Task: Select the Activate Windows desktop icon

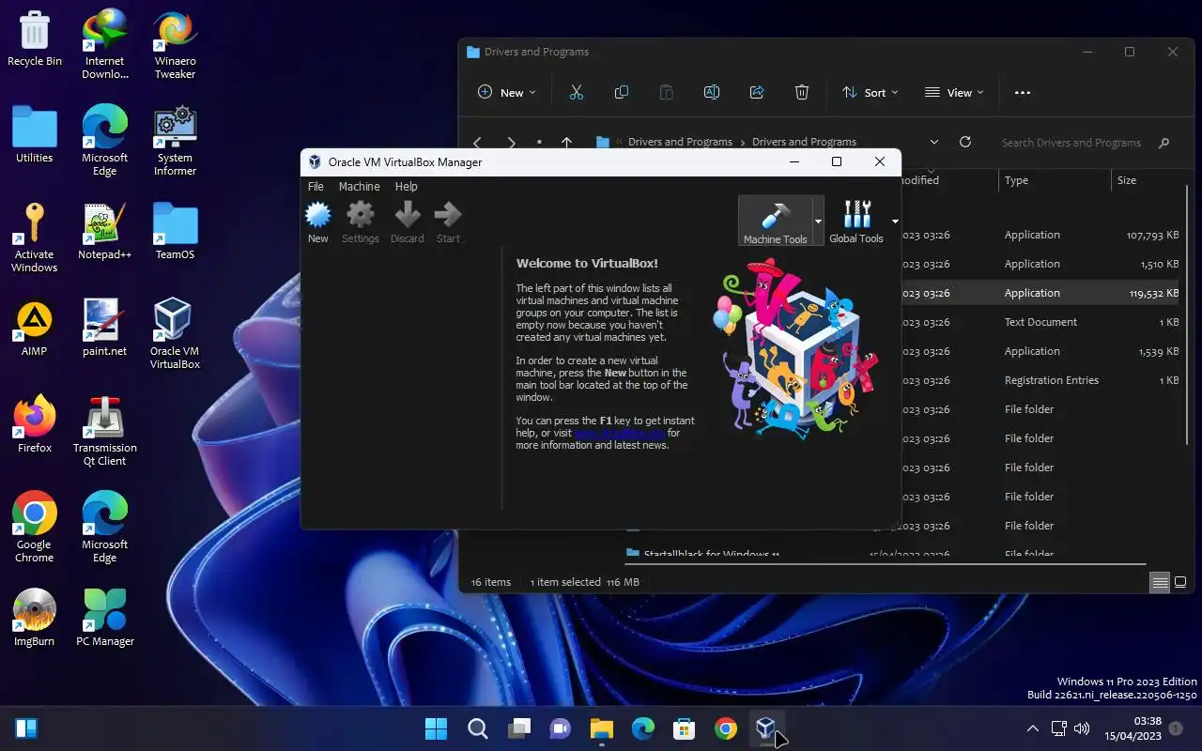Action: click(x=35, y=238)
